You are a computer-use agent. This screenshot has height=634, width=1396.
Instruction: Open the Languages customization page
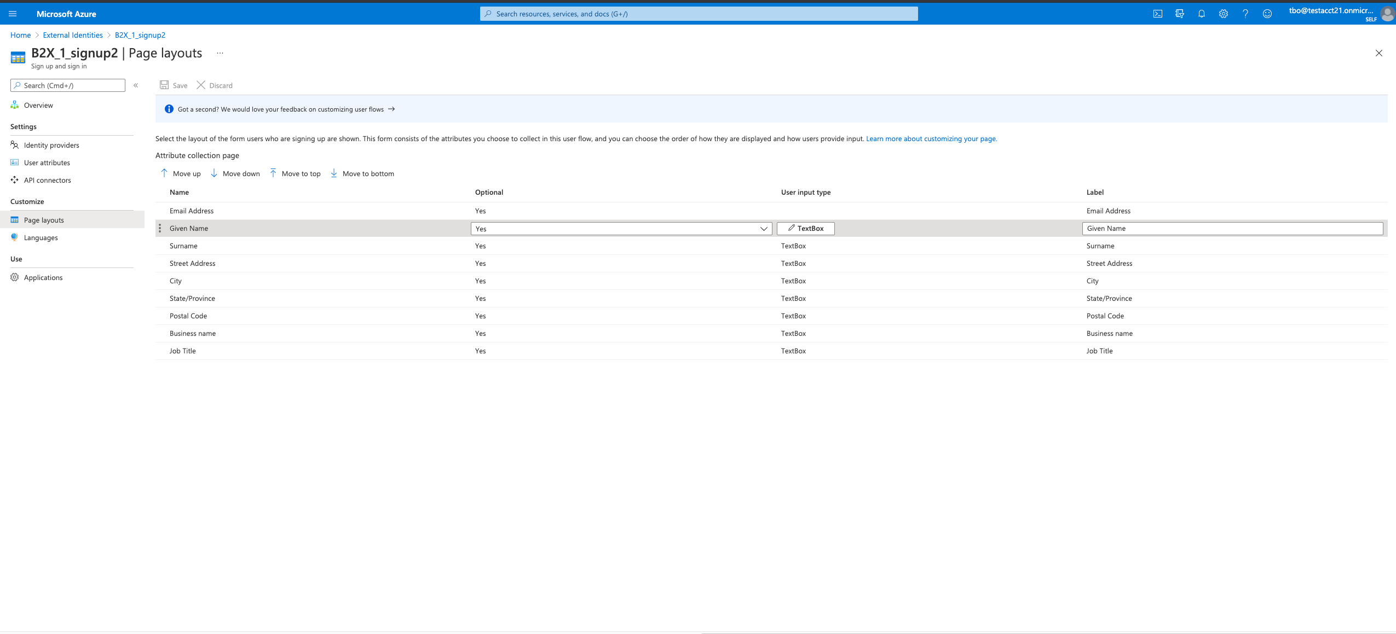41,237
